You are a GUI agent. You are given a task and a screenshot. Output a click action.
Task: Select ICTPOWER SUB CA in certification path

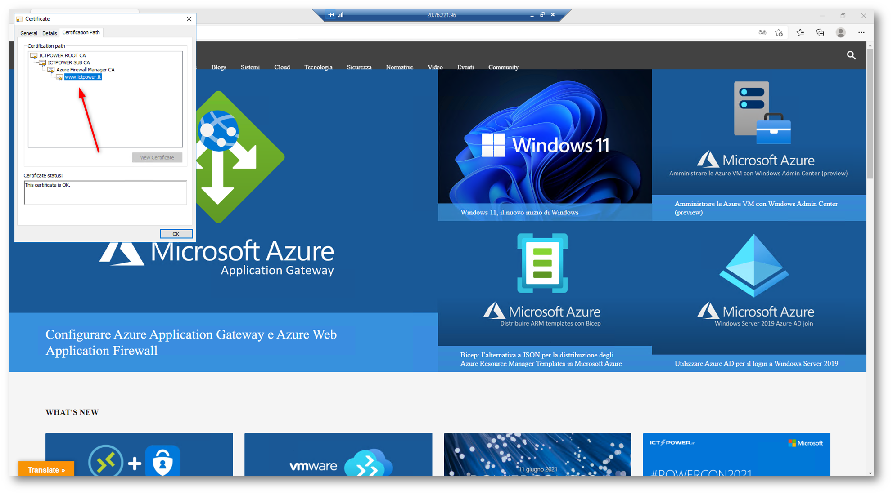[68, 62]
